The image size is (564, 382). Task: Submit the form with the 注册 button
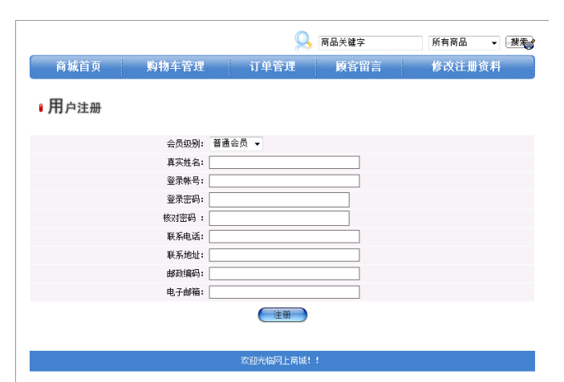[282, 315]
